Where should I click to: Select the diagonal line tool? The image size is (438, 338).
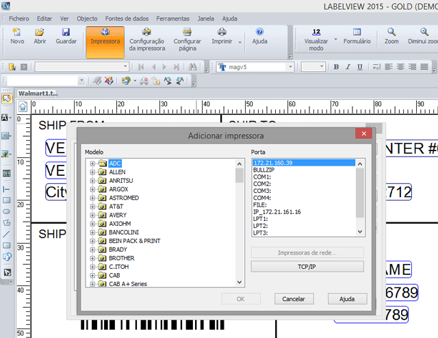(x=6, y=234)
